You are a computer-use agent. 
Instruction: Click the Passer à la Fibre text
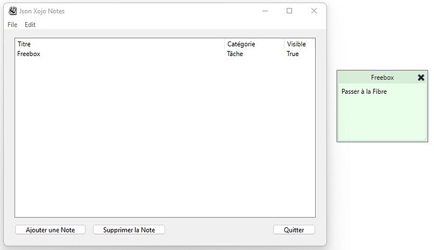[x=364, y=91]
